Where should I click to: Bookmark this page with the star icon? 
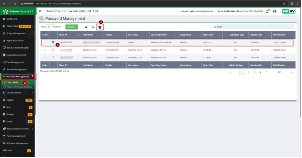click(284, 4)
